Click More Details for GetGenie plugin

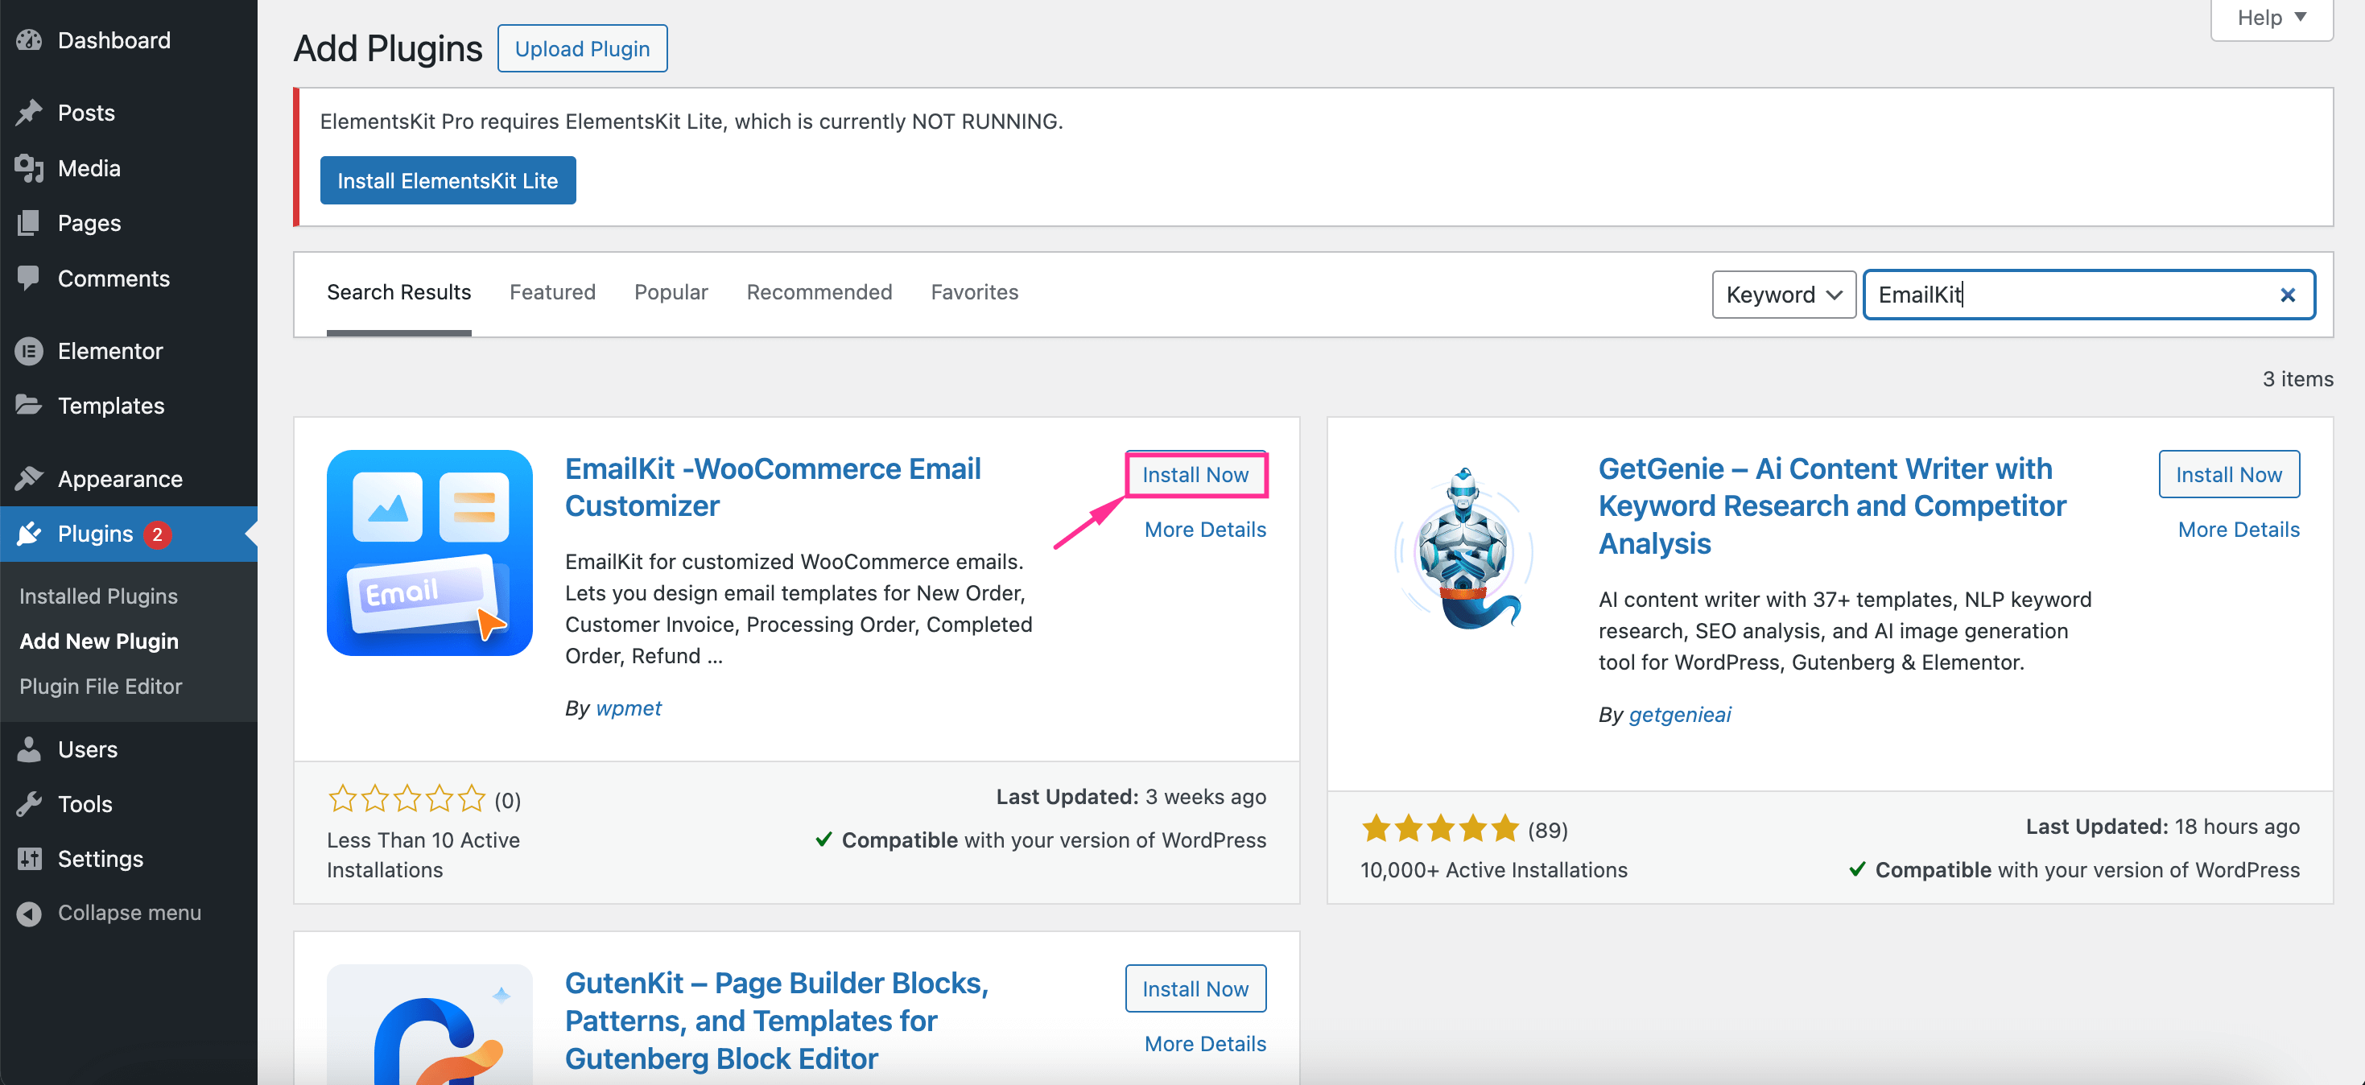coord(2239,528)
